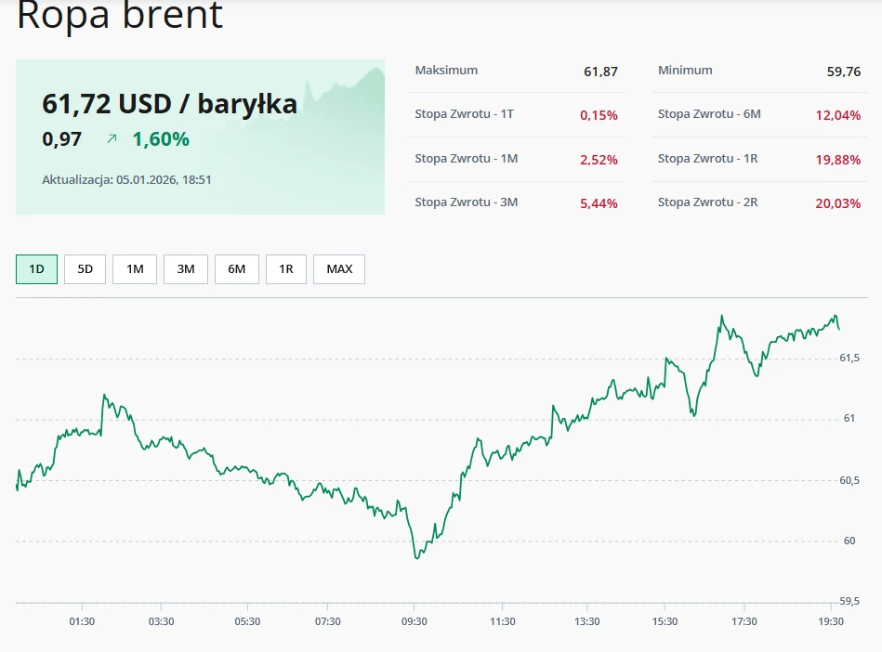
Task: Switch to the 1M chart view
Action: click(135, 268)
